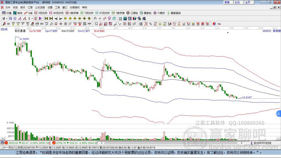
Task: Open the 行情 quotes view
Action: [x=7, y=13]
